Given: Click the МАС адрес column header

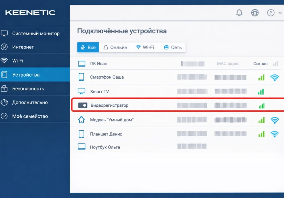Looking at the screenshot, I should tap(228, 64).
